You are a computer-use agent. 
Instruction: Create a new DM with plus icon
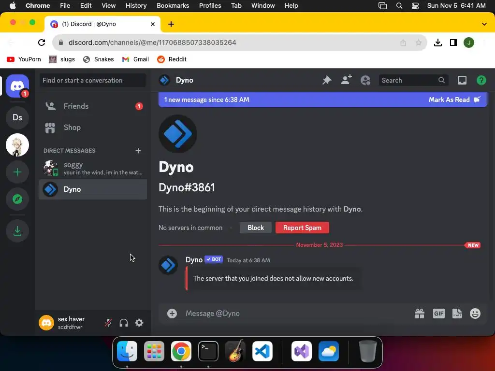point(138,151)
